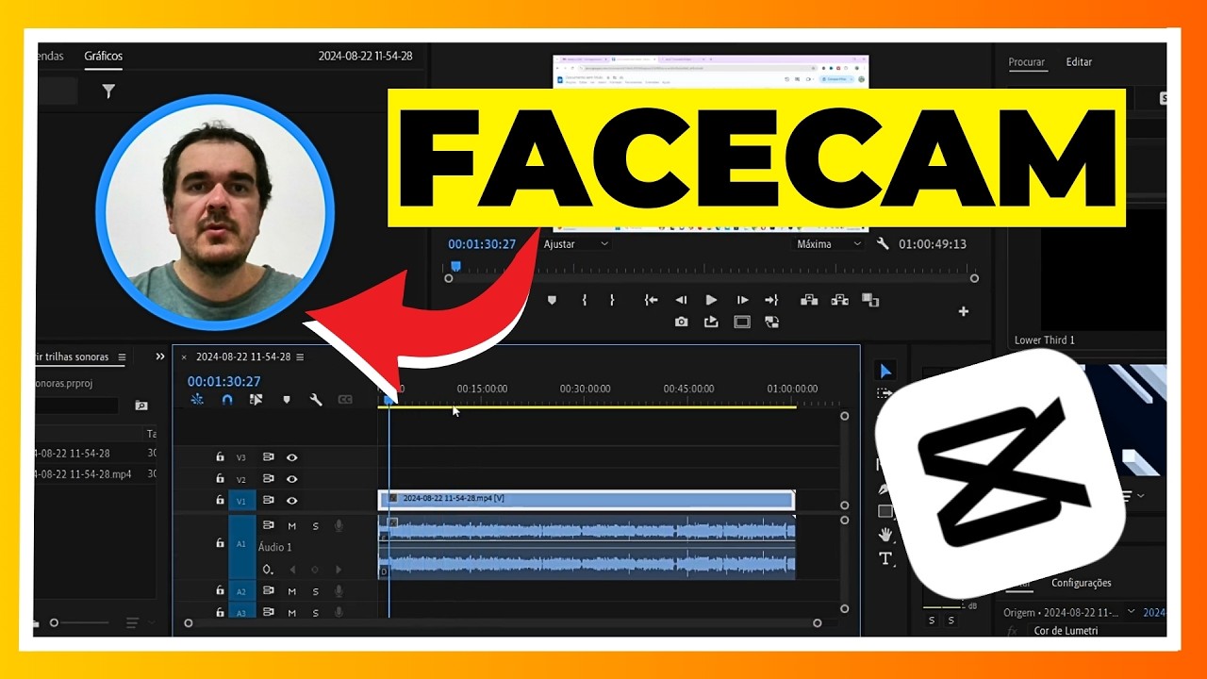
Task: Select the Type tool
Action: (x=885, y=558)
